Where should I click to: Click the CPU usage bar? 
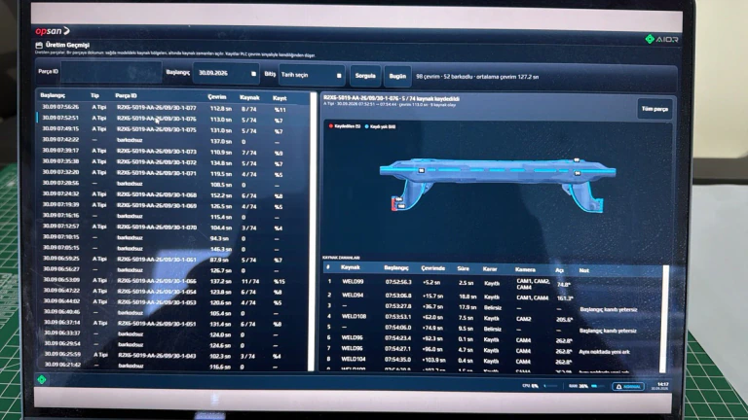click(x=551, y=386)
